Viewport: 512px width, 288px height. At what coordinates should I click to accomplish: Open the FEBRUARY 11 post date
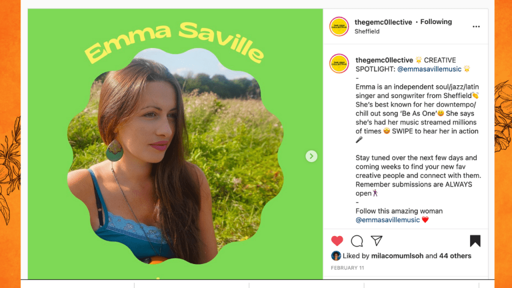[x=347, y=268]
